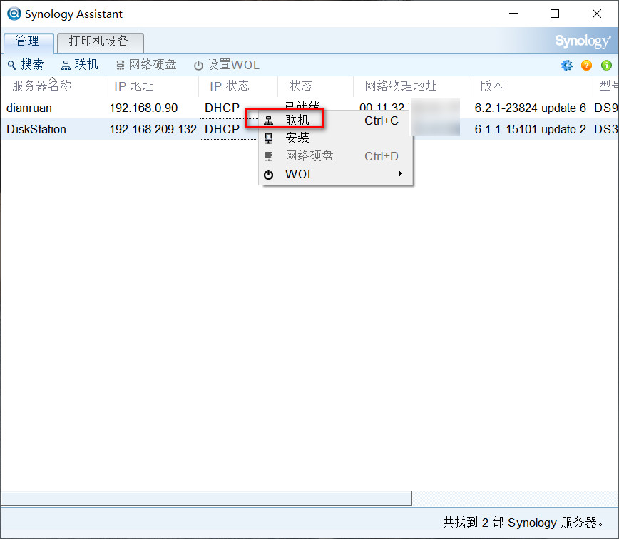
Task: Click the status text 共找到 2 部 Synology 服务器
Action: 523,523
